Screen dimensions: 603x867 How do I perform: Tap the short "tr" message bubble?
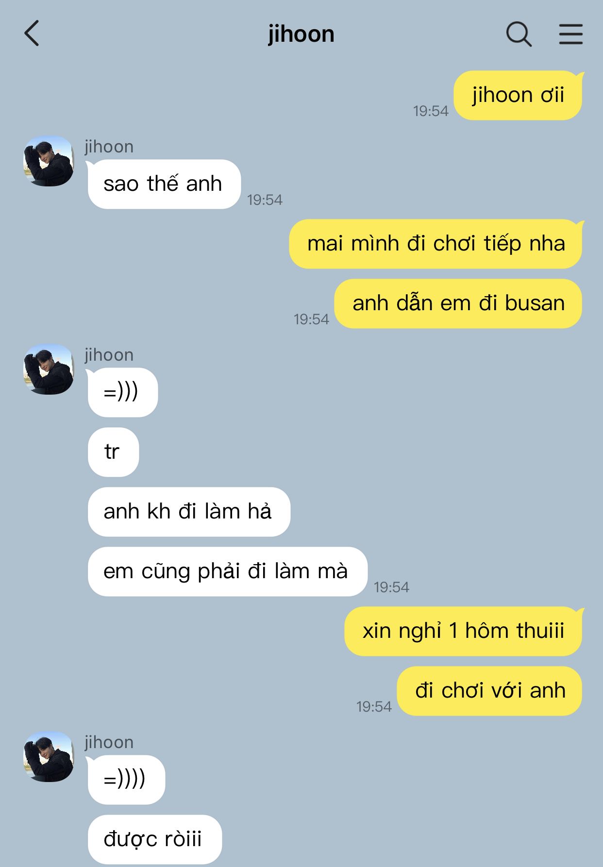point(113,452)
